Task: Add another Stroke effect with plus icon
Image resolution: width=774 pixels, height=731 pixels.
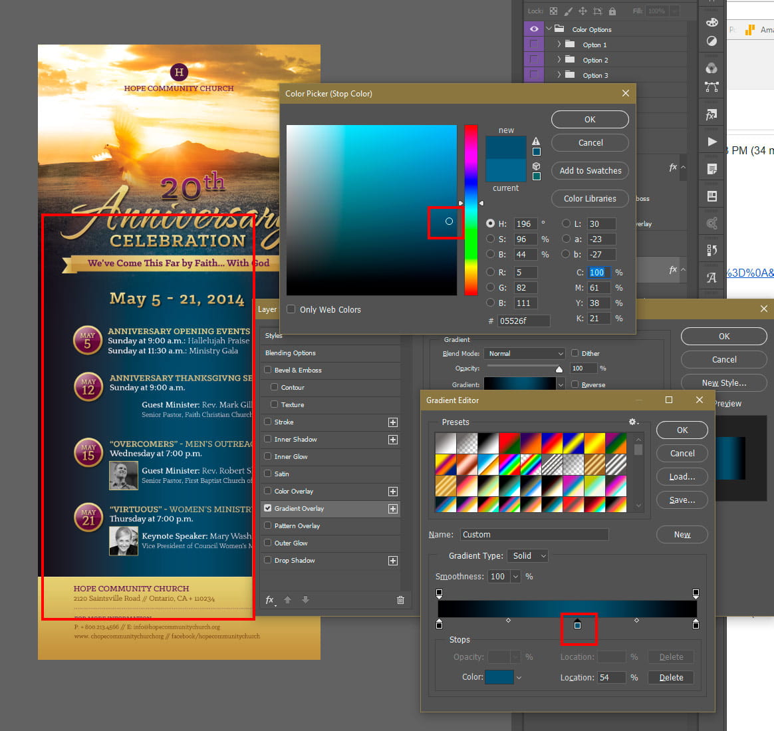Action: (393, 422)
